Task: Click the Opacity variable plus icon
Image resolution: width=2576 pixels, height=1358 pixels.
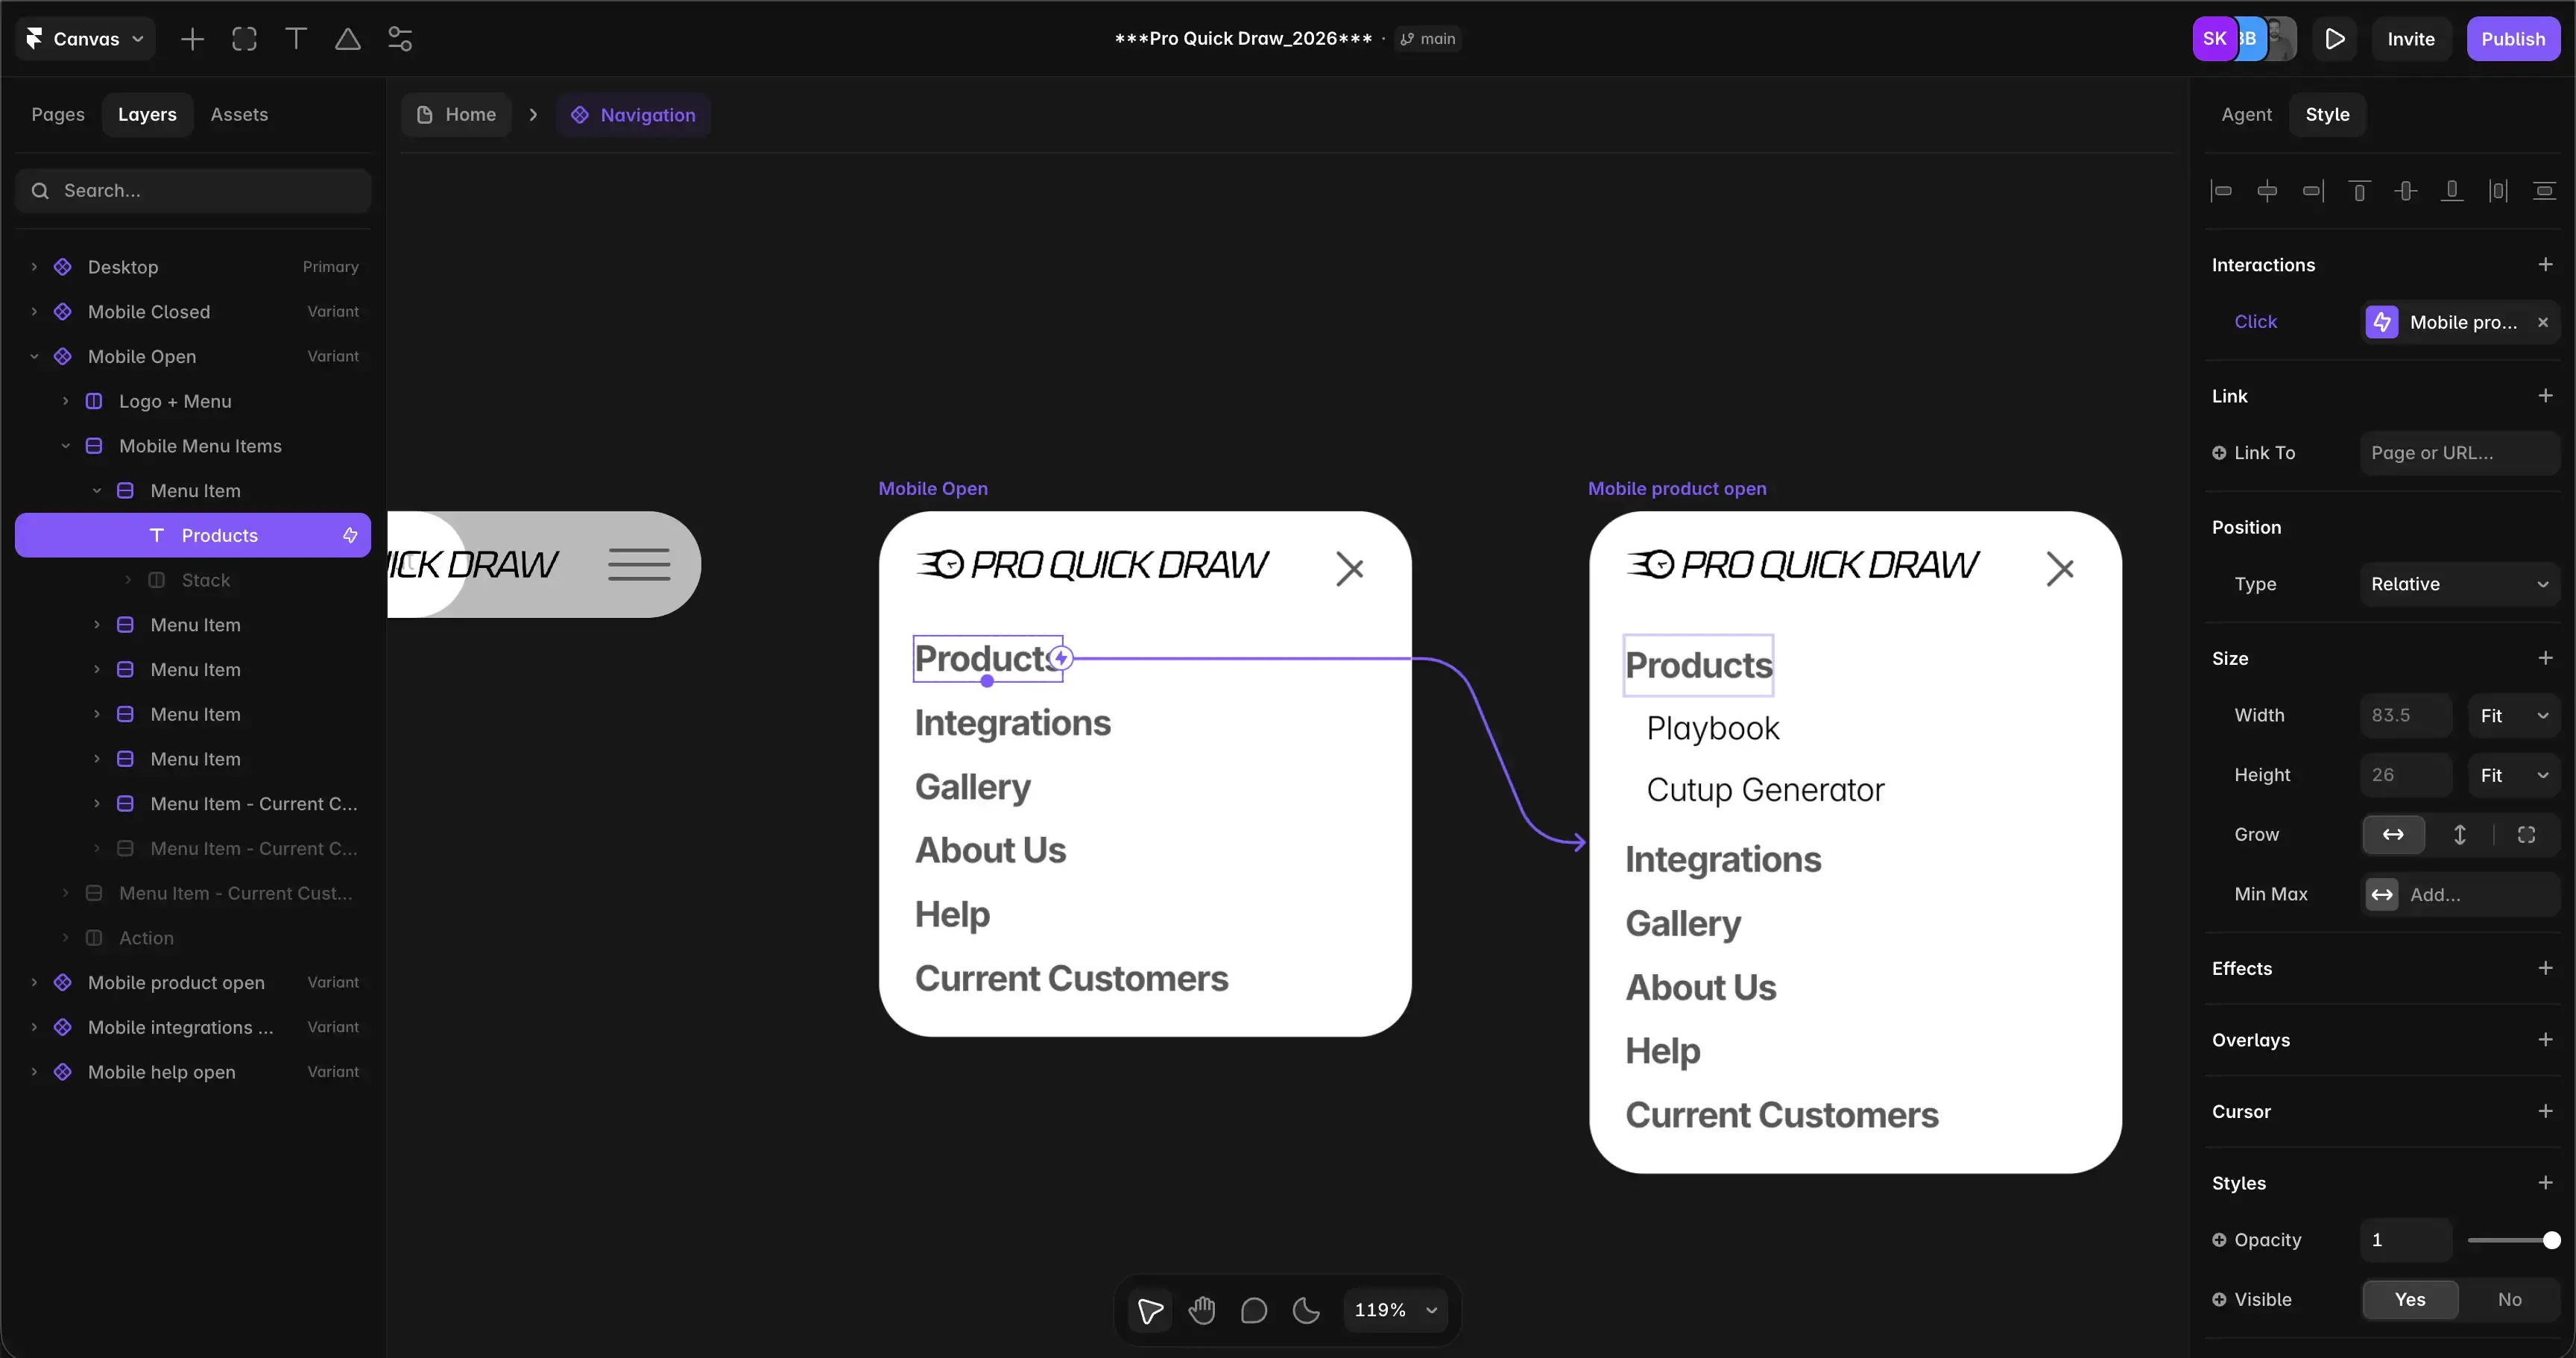Action: [x=2219, y=1240]
